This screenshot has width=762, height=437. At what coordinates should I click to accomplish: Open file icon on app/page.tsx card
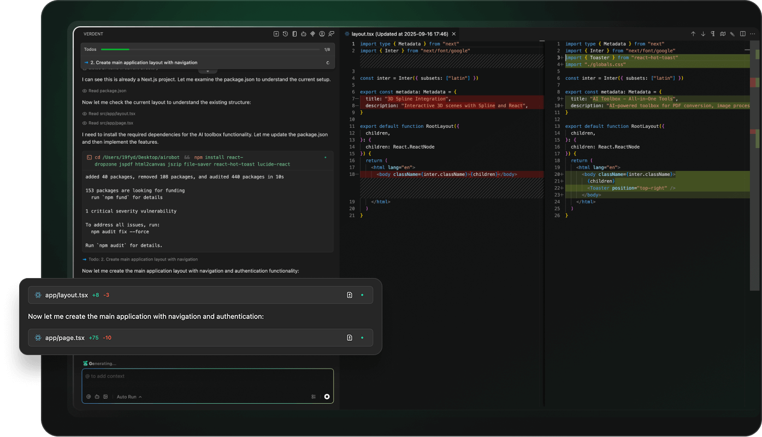(x=350, y=338)
